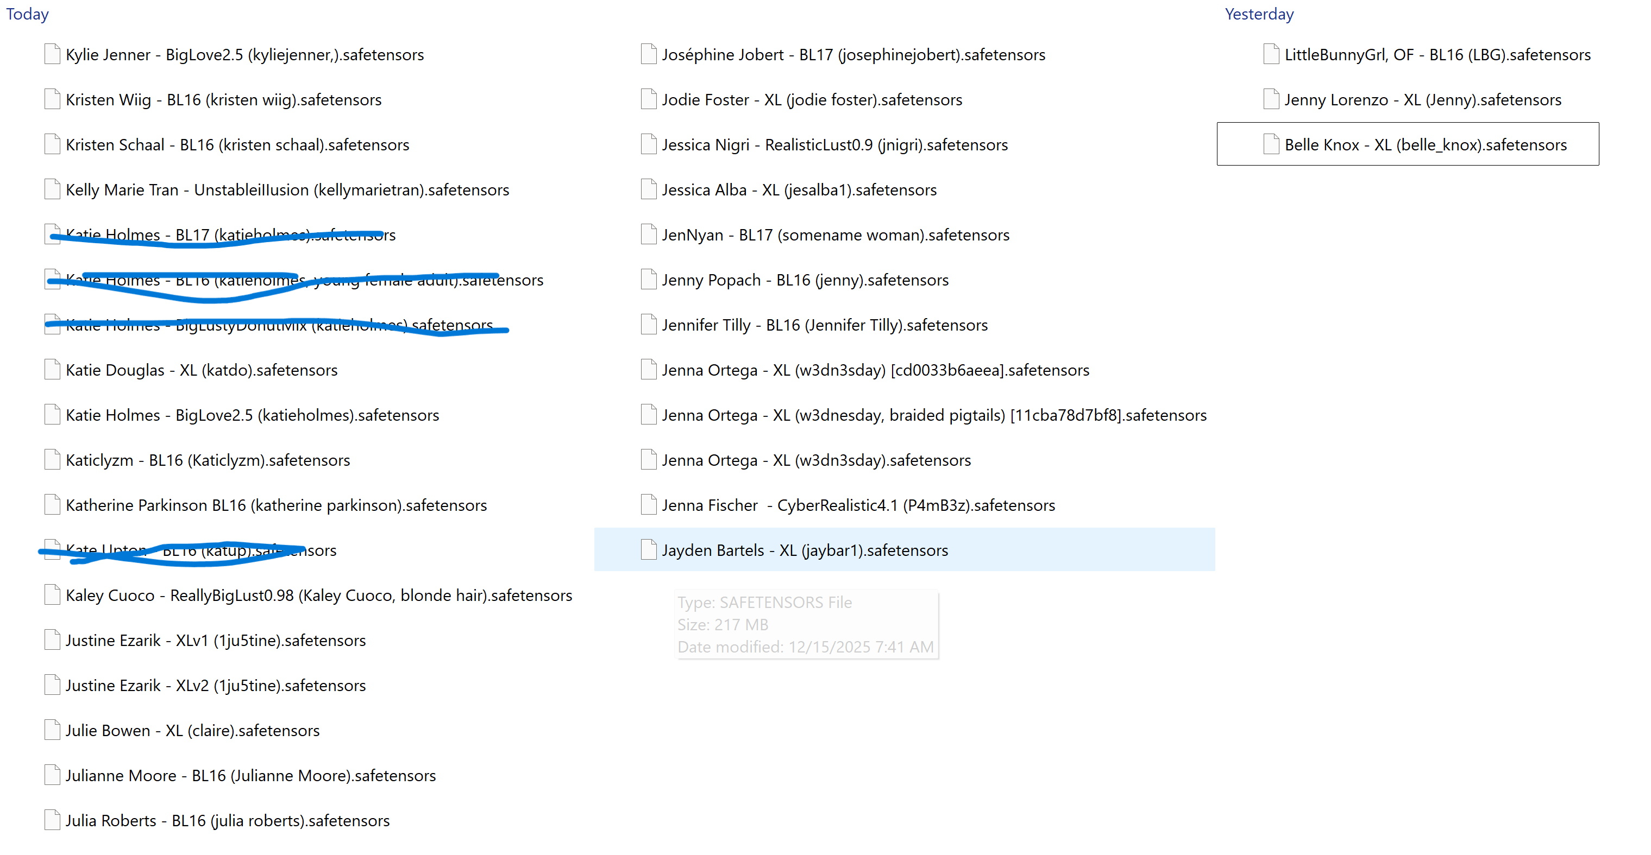This screenshot has height=855, width=1651.
Task: Select Justine Ezarik XLv2 safetensors file
Action: pyautogui.click(x=215, y=685)
